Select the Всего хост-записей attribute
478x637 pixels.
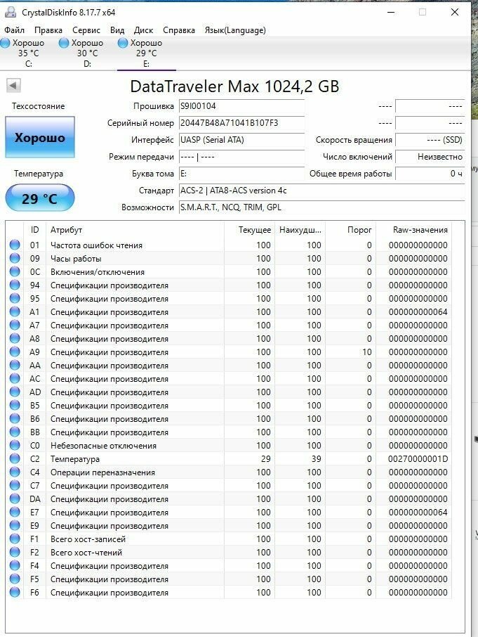(x=88, y=539)
